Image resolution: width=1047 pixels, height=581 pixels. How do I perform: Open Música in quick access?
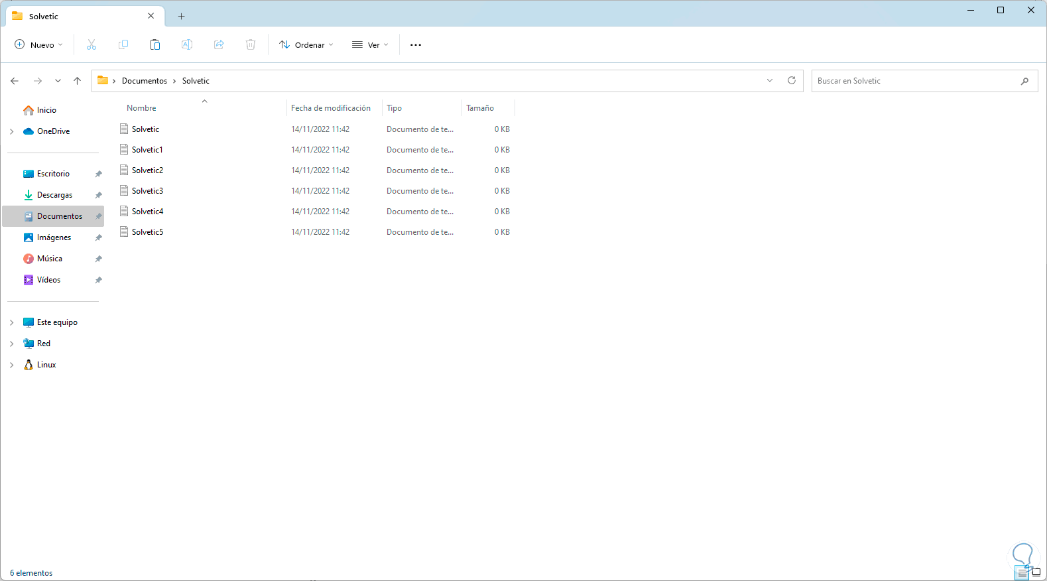click(50, 259)
